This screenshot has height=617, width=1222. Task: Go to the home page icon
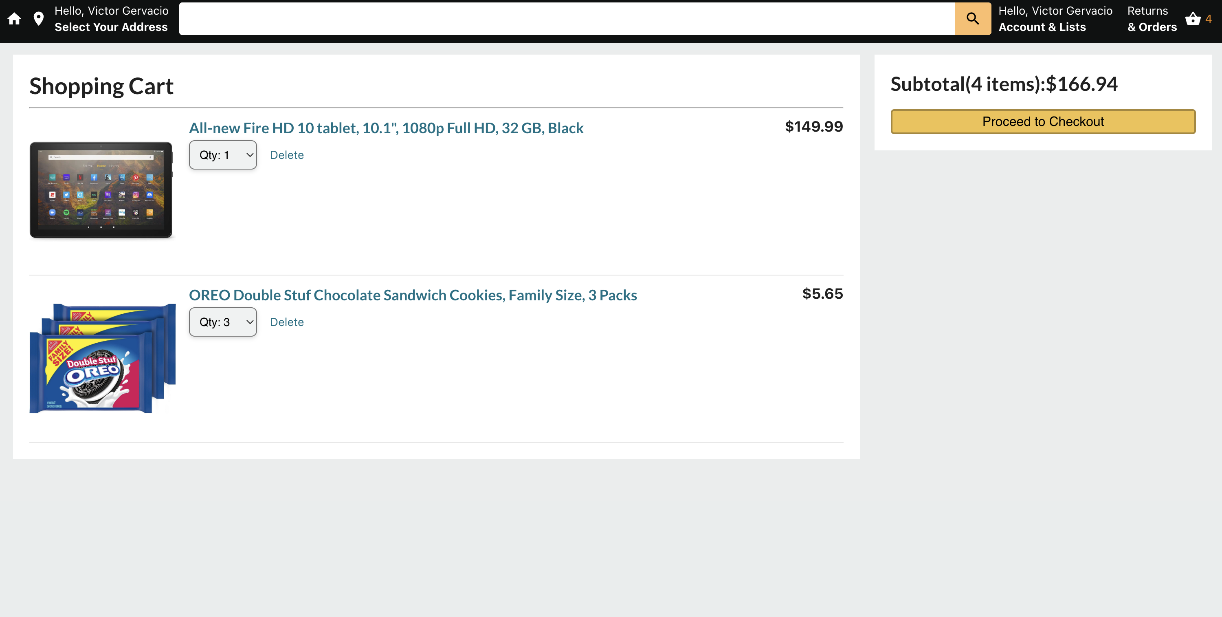tap(14, 18)
